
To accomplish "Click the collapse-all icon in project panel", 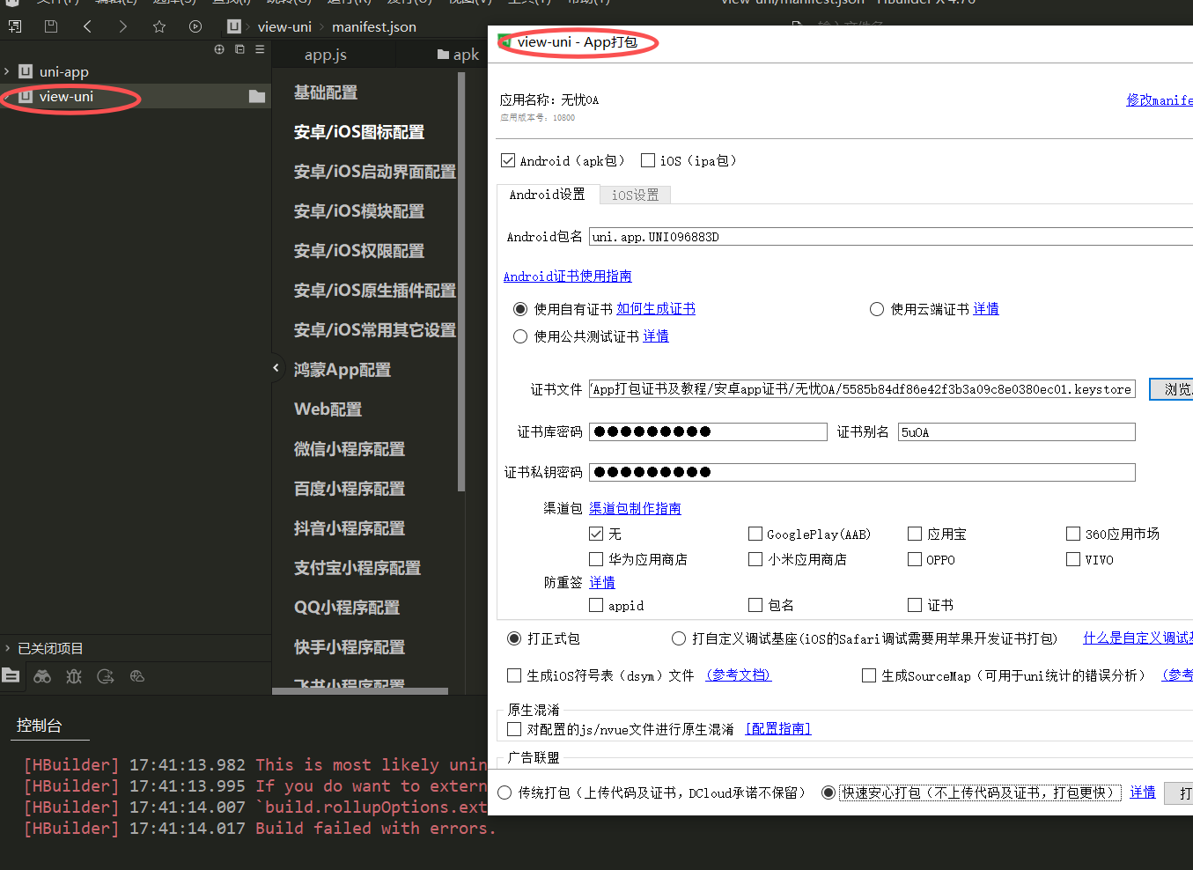I will 239,49.
